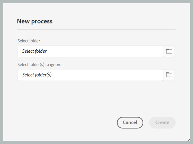Confirm the new process with Create
Image resolution: width=193 pixels, height=144 pixels.
162,123
